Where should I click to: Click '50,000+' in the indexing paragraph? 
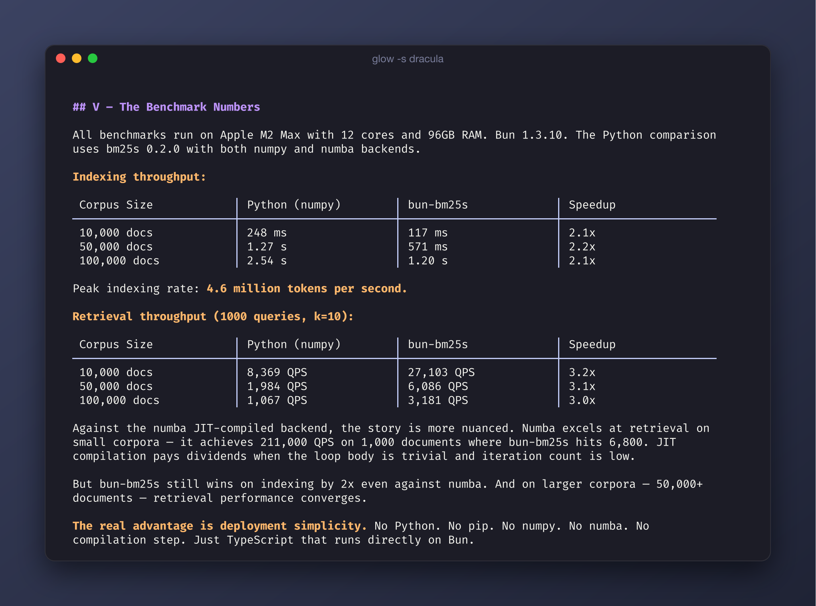point(679,484)
